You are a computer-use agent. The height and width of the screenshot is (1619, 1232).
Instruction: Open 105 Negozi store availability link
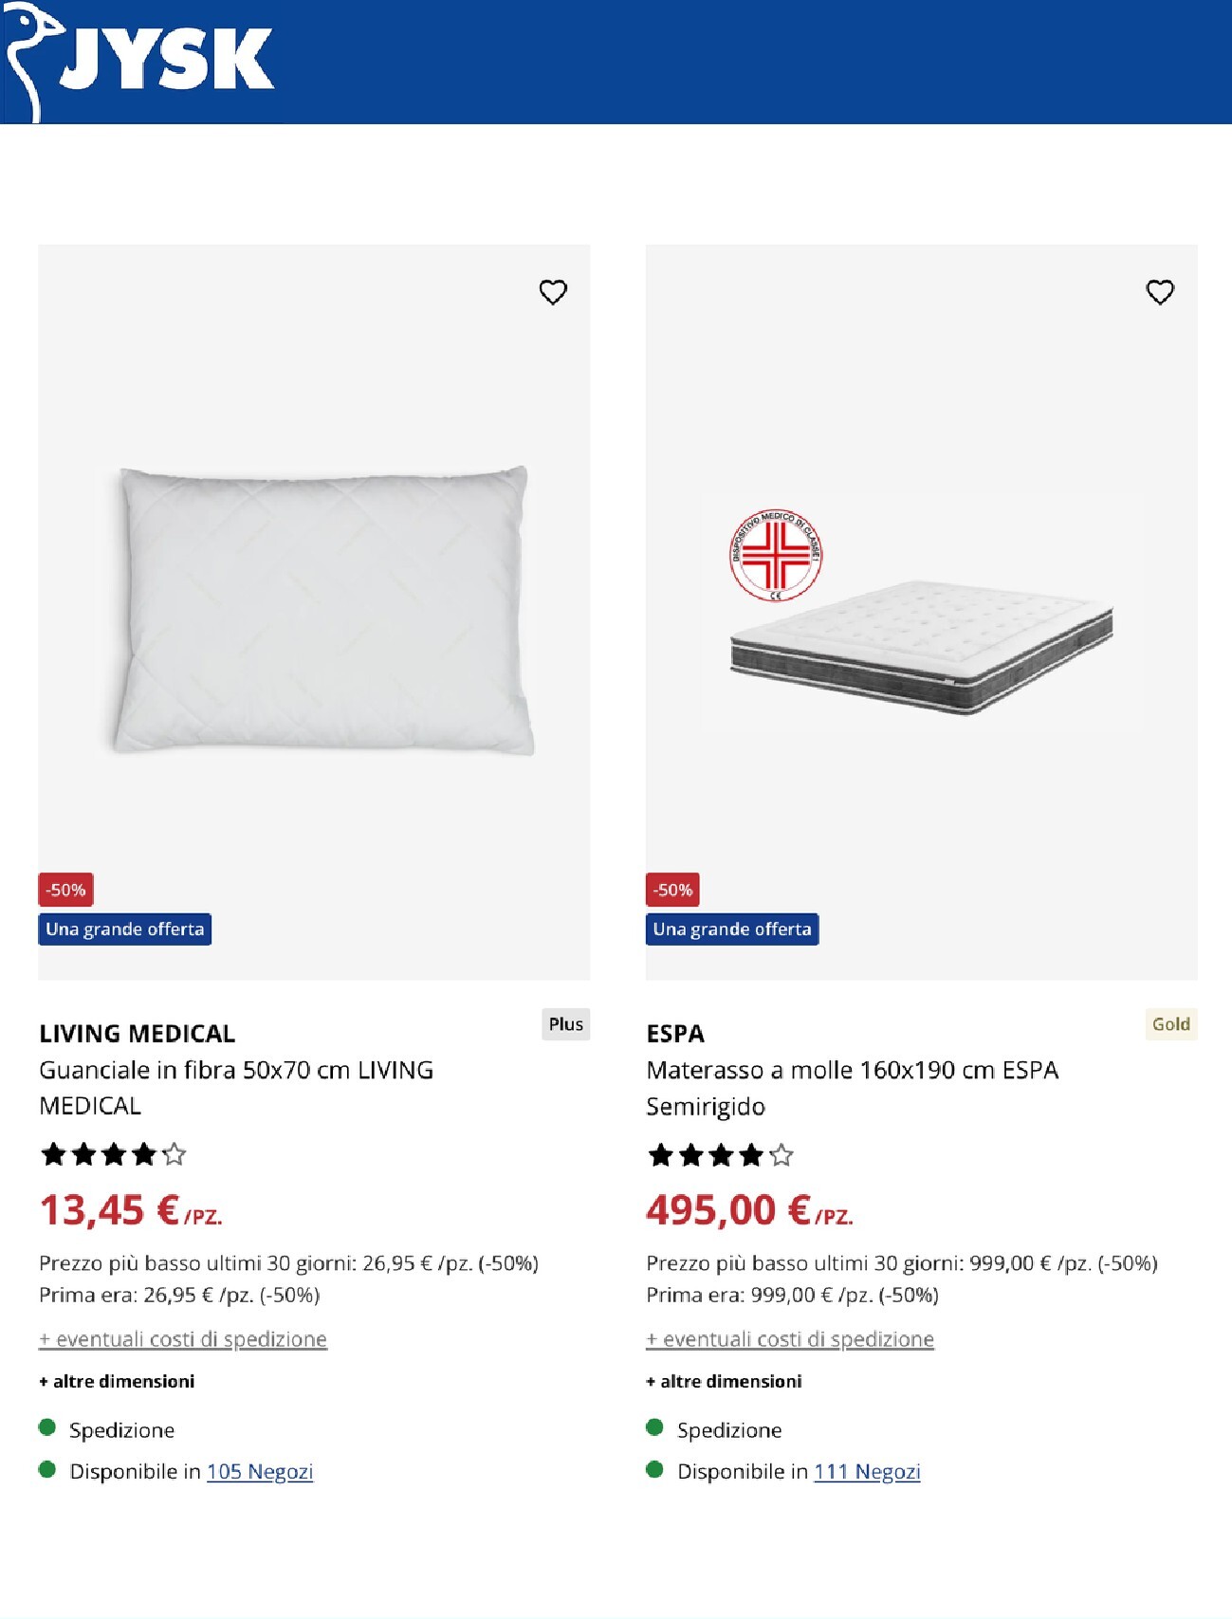tap(260, 1471)
